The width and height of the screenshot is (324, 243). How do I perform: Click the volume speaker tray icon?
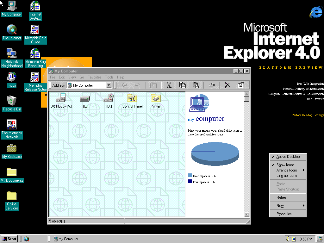288,239
